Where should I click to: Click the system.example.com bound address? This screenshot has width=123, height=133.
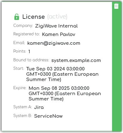pos(76,60)
